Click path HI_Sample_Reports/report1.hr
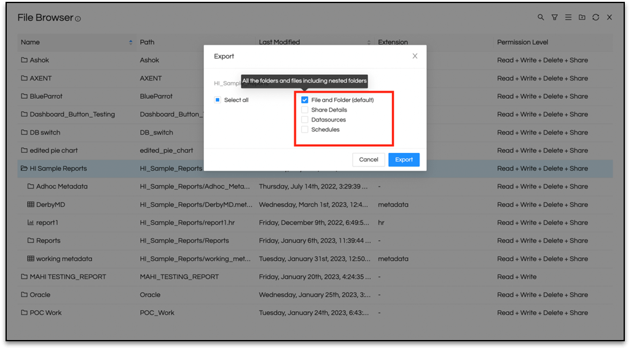The height and width of the screenshot is (348, 631). click(187, 222)
